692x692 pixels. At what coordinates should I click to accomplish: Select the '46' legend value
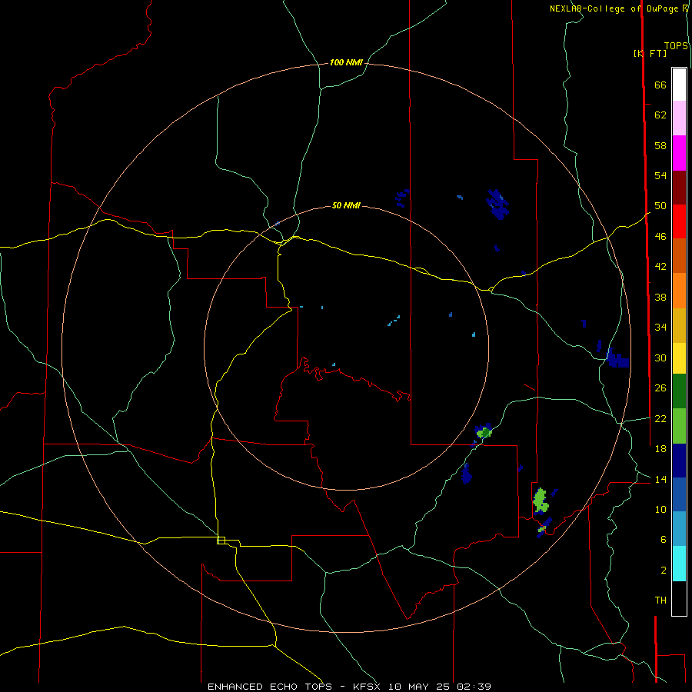point(660,236)
